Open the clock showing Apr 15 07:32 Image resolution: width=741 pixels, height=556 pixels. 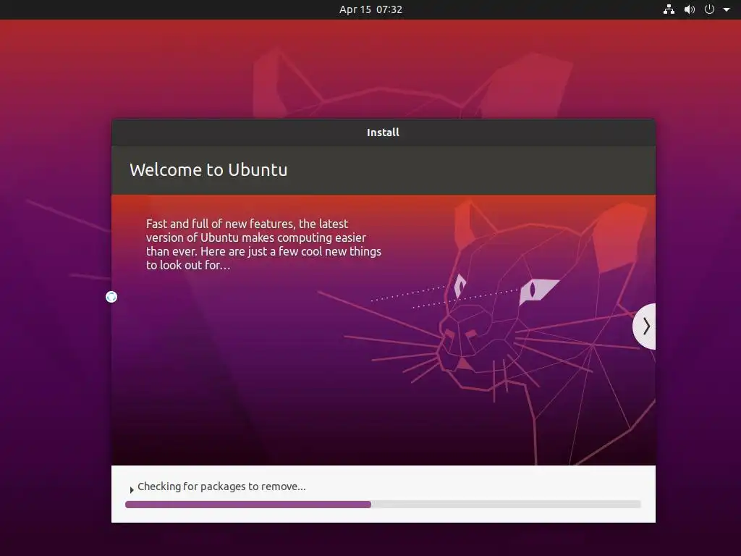tap(370, 9)
